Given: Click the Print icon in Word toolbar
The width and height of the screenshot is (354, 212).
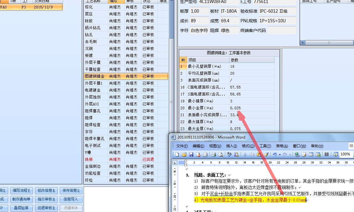Looking at the screenshot, I should tap(214, 154).
